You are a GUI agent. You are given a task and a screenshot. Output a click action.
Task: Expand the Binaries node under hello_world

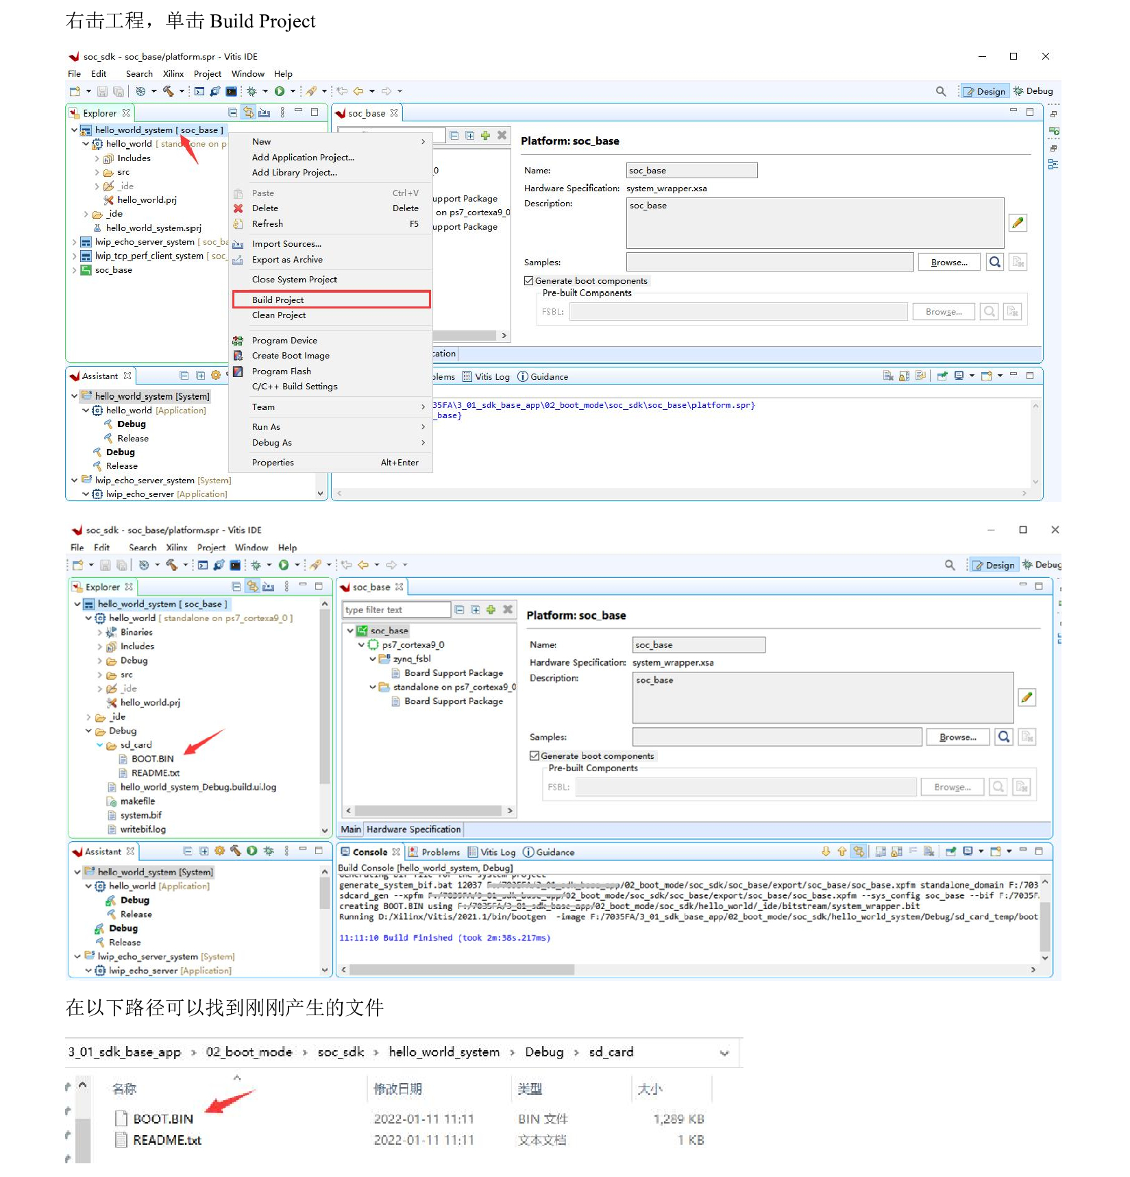99,632
